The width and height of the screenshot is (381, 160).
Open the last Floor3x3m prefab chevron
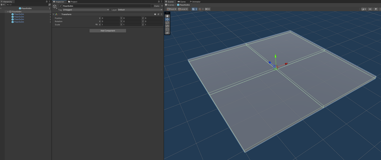50,22
